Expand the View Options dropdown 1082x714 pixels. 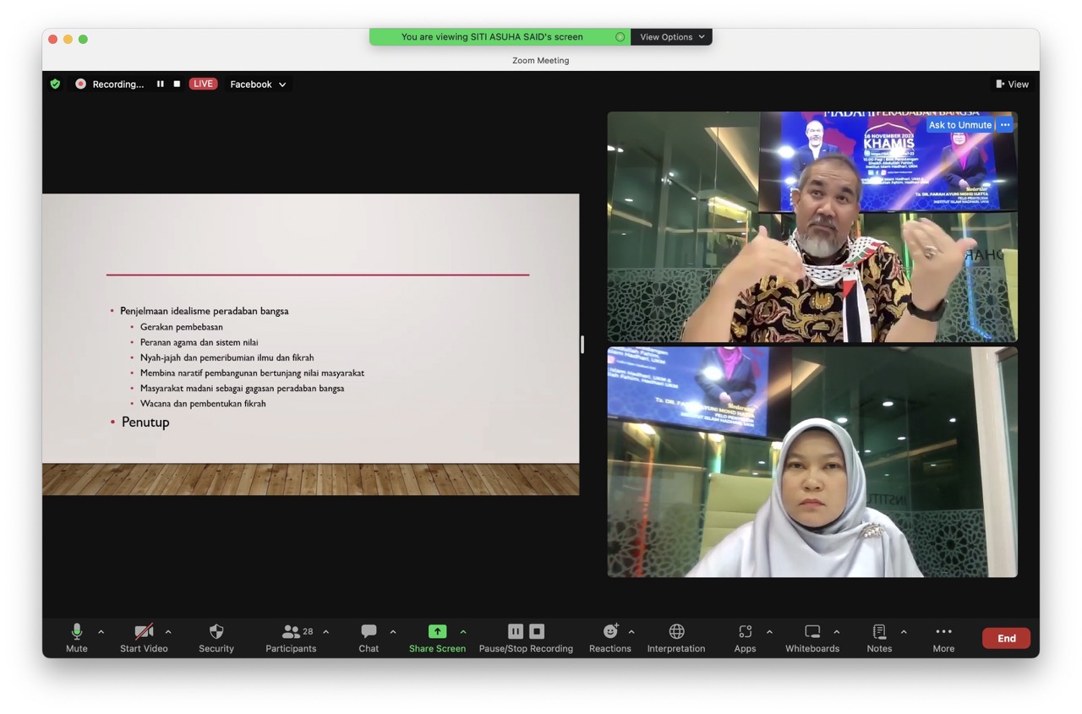click(672, 37)
